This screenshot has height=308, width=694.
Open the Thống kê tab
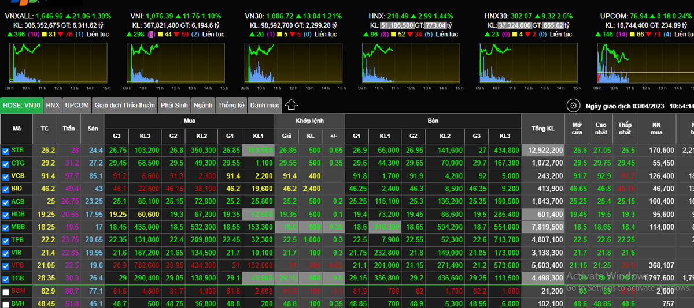[231, 106]
